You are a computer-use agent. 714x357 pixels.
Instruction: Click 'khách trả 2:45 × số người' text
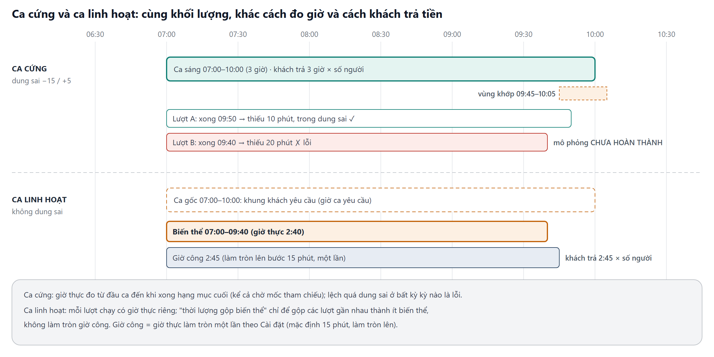[x=608, y=258]
